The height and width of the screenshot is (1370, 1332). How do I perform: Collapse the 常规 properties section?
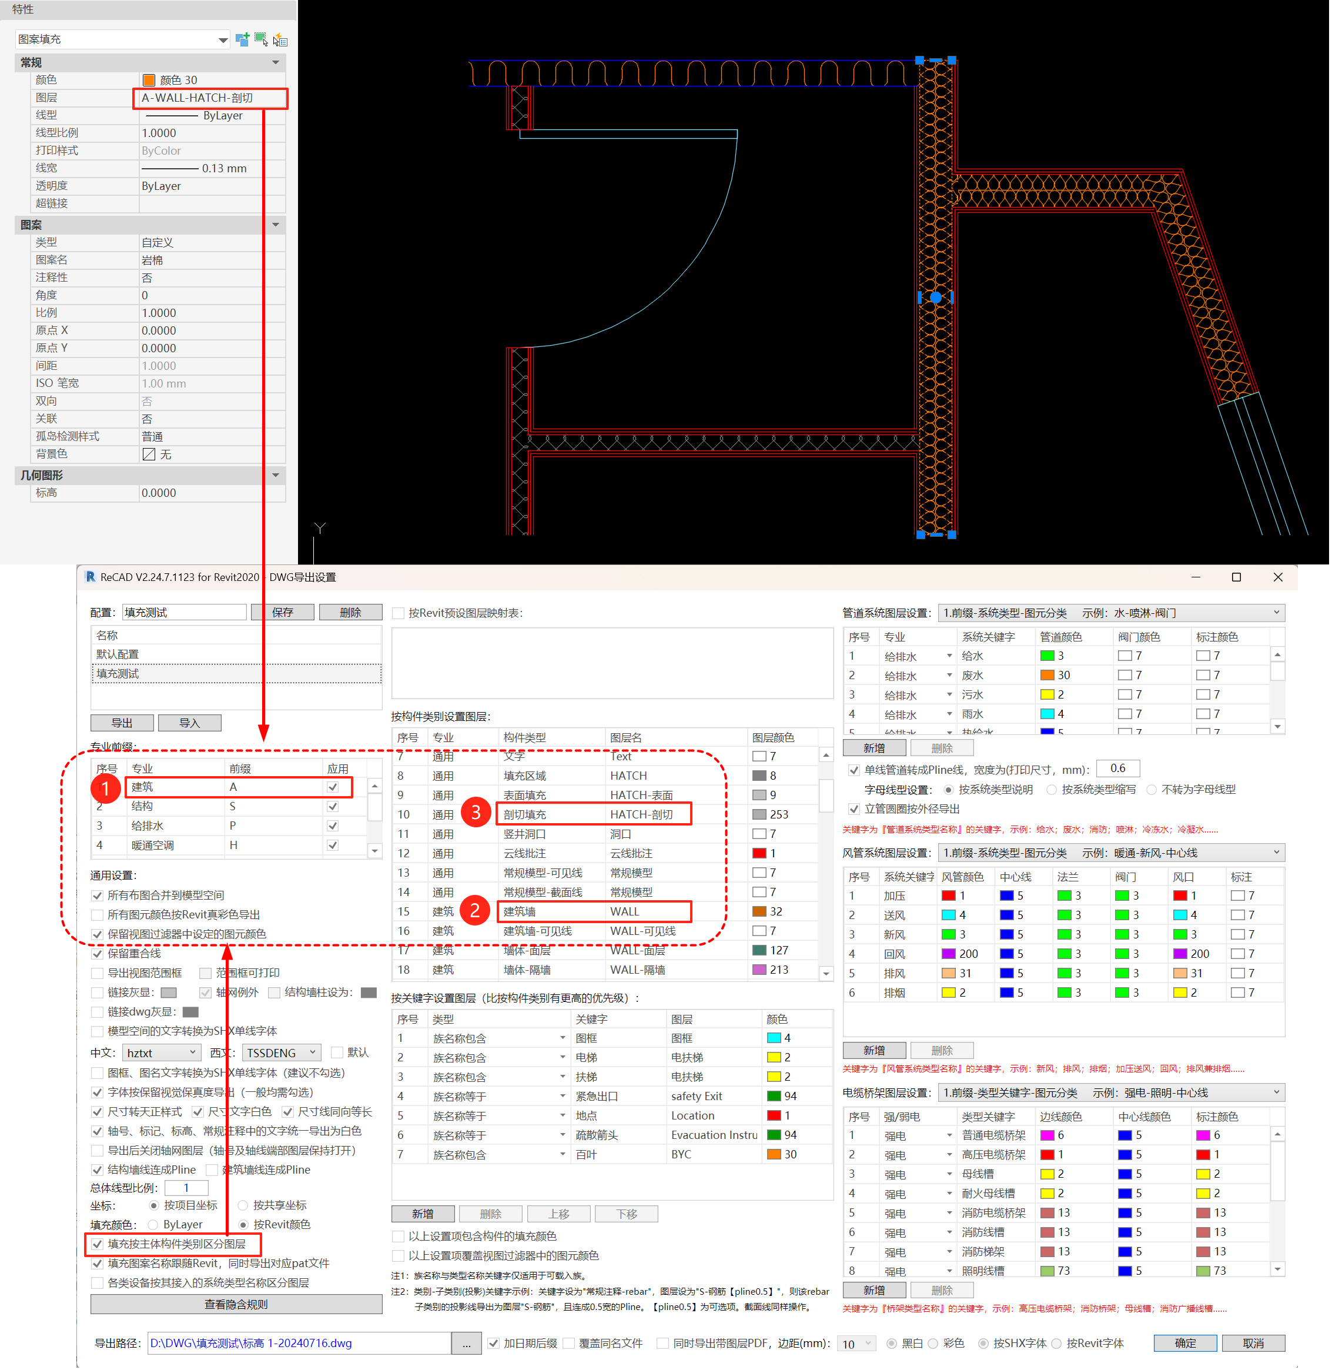[x=276, y=62]
